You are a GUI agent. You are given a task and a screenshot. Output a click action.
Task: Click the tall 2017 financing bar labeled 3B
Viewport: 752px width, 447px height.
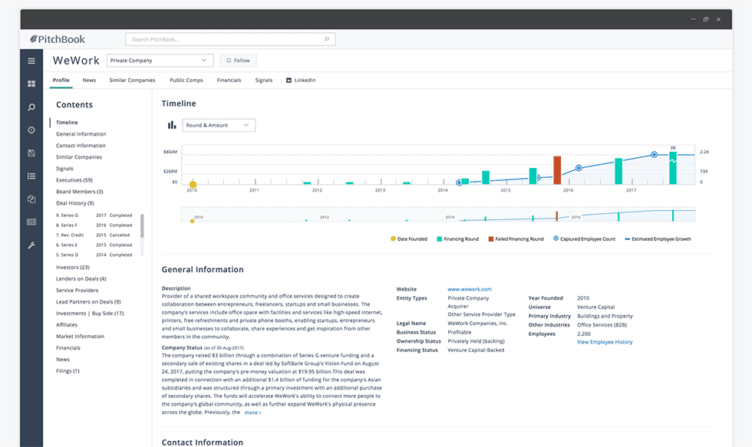[673, 168]
